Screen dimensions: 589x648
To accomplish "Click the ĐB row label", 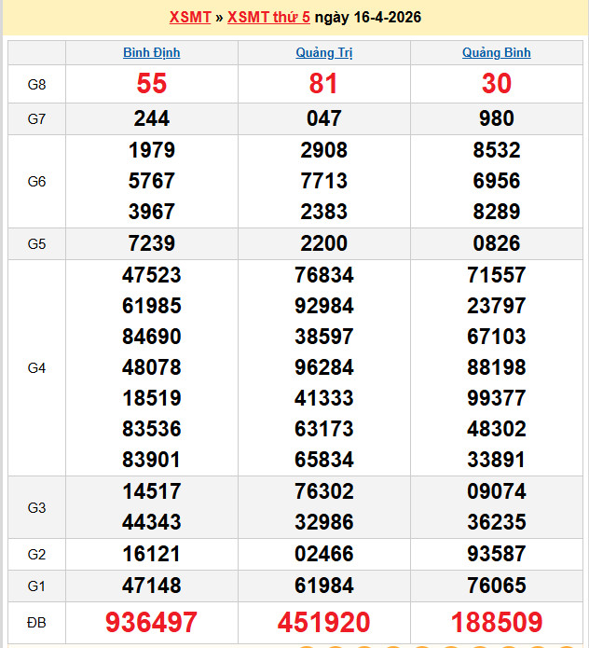I will (x=36, y=622).
